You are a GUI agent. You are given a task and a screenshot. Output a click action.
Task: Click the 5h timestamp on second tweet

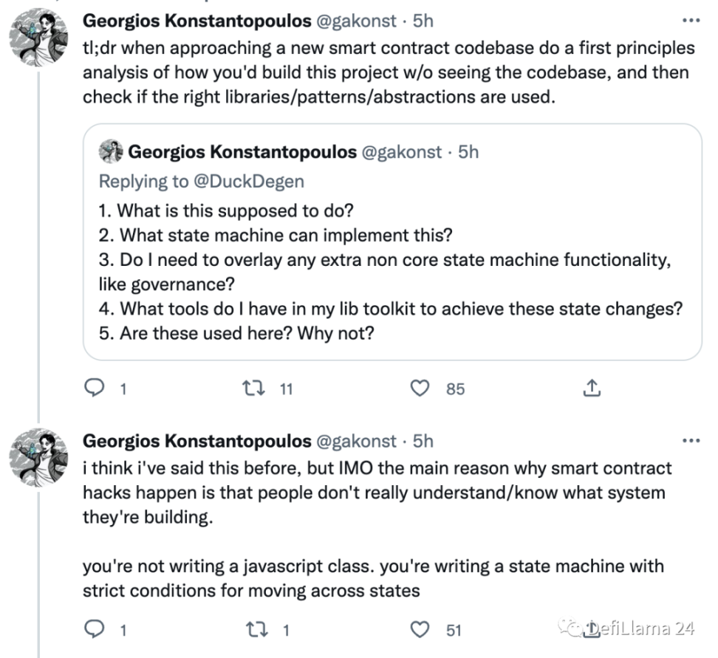click(423, 441)
